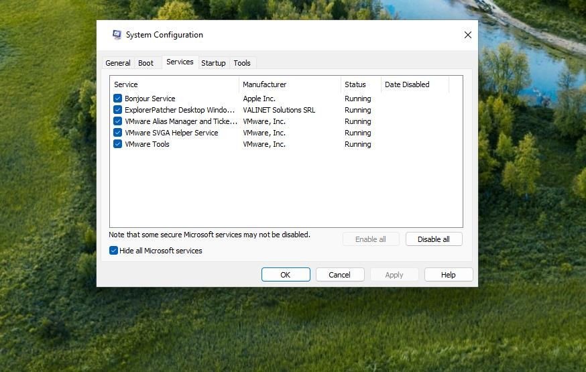Screen dimensions: 586x372
Task: Open Help for System Configuration
Action: (449, 275)
